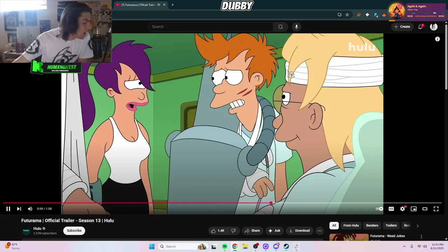Click the Hulu channel avatar
This screenshot has height=252, width=448.
[x=26, y=231]
